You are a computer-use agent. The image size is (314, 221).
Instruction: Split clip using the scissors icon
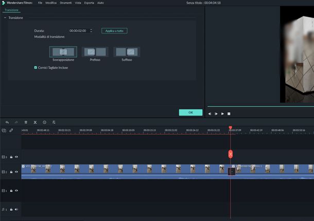35,122
